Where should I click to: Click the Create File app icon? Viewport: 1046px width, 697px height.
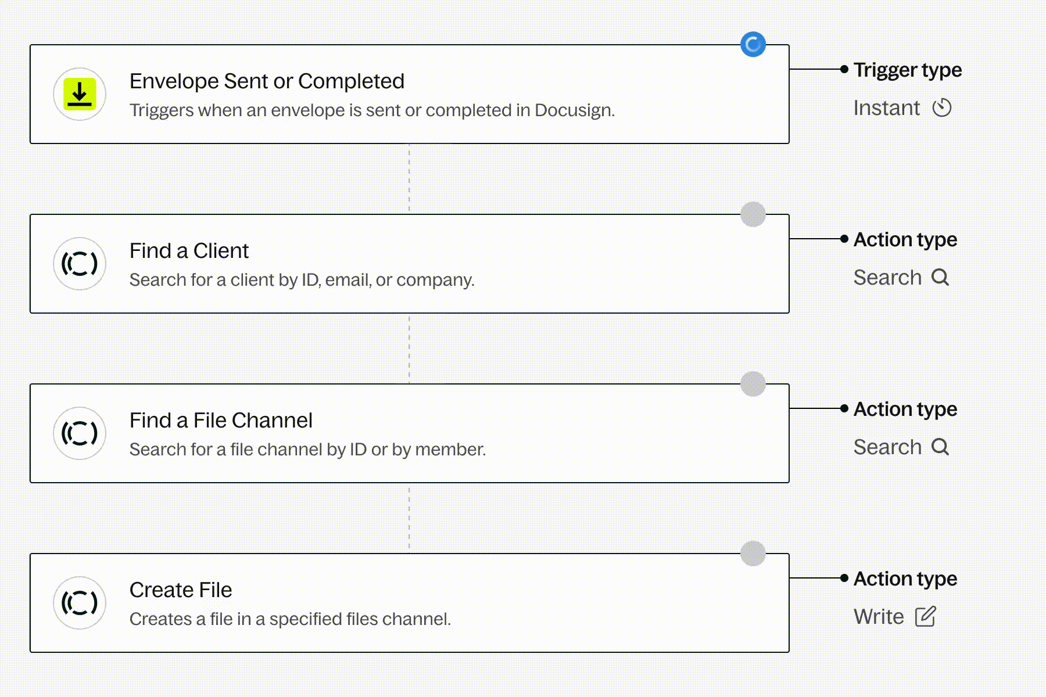click(x=80, y=603)
